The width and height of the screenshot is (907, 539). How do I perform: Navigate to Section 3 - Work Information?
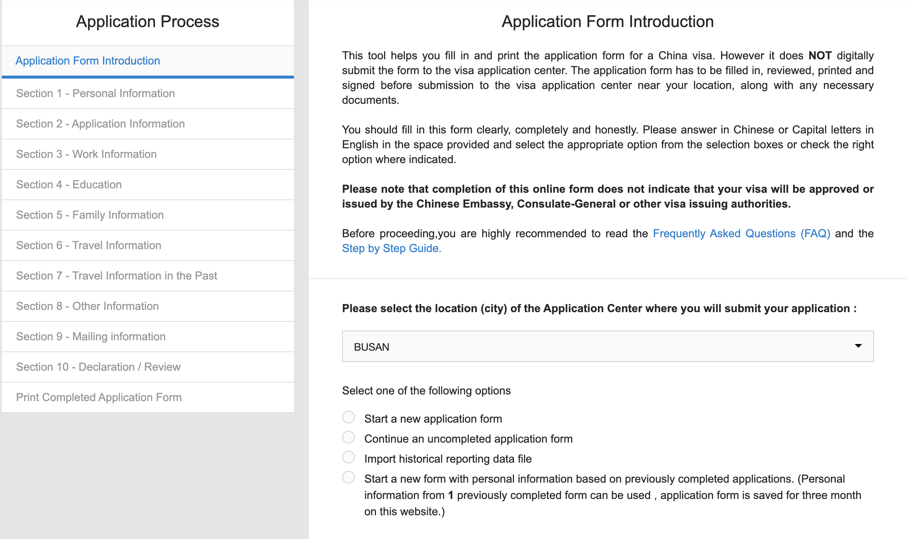[86, 154]
